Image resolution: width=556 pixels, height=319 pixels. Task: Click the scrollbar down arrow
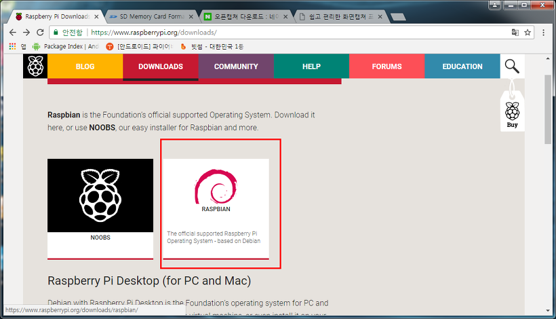[548, 310]
